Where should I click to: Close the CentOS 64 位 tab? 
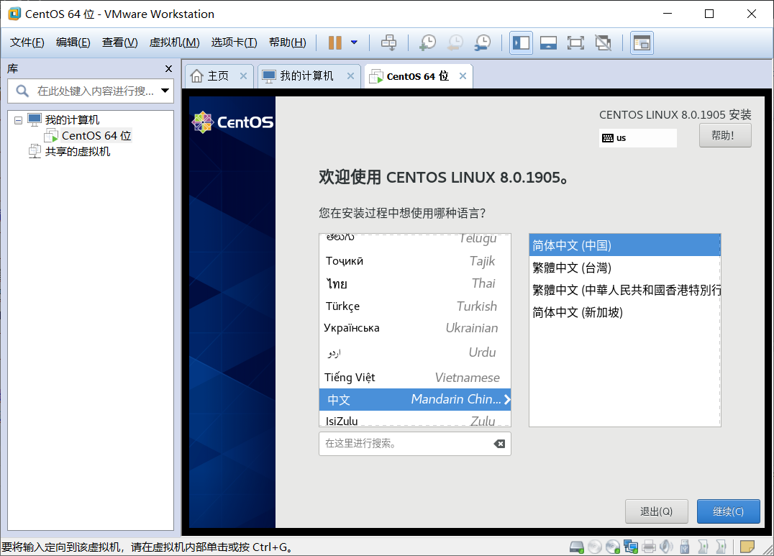[463, 76]
